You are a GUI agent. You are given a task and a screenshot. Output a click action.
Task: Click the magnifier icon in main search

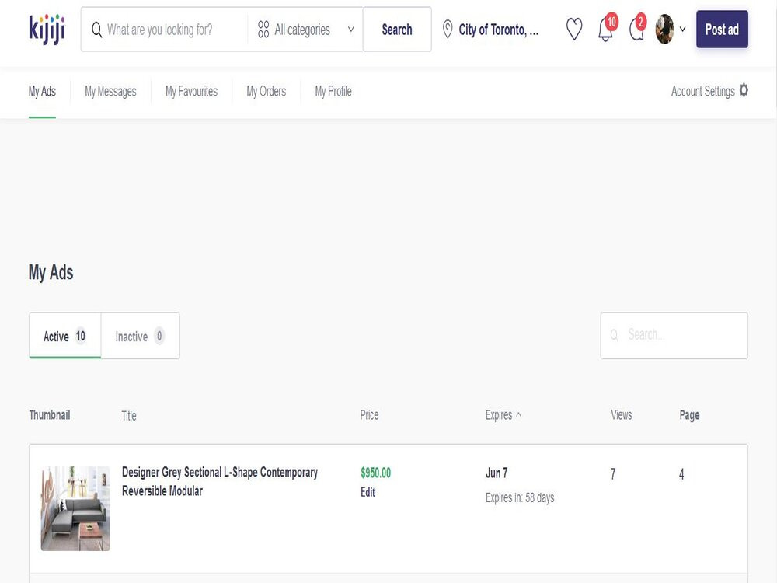pyautogui.click(x=96, y=30)
